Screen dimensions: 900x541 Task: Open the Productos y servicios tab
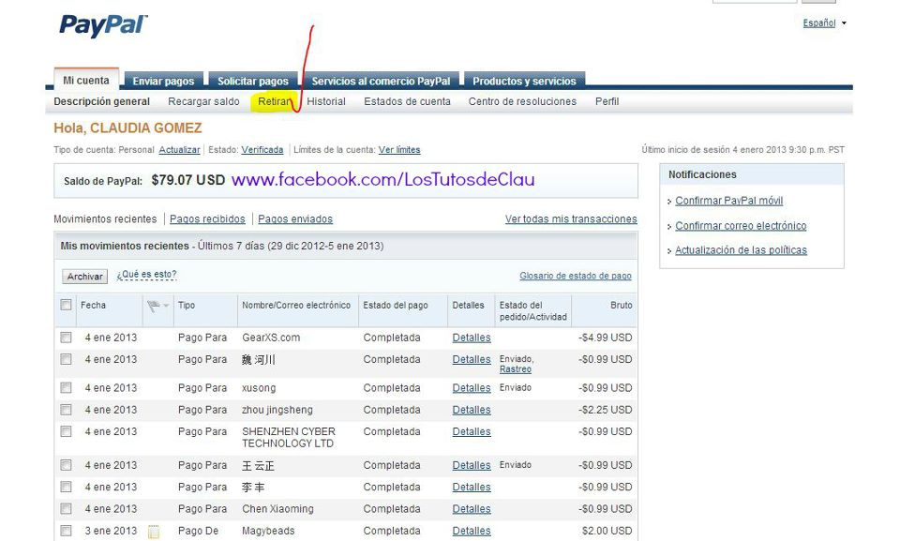pyautogui.click(x=524, y=81)
